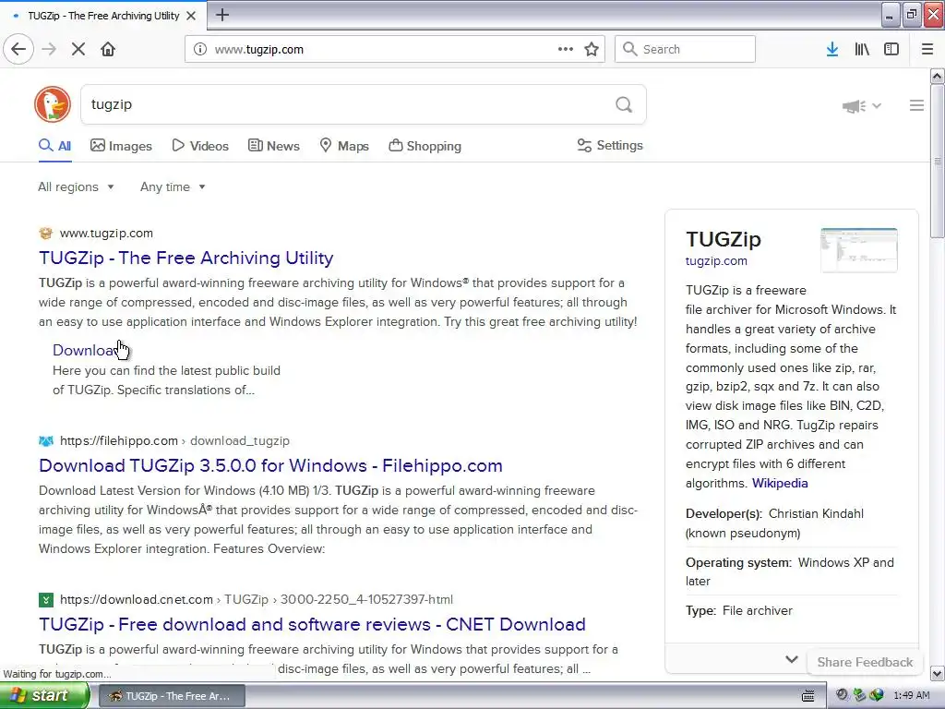Open page actions three-dot menu
This screenshot has width=945, height=709.
566,49
